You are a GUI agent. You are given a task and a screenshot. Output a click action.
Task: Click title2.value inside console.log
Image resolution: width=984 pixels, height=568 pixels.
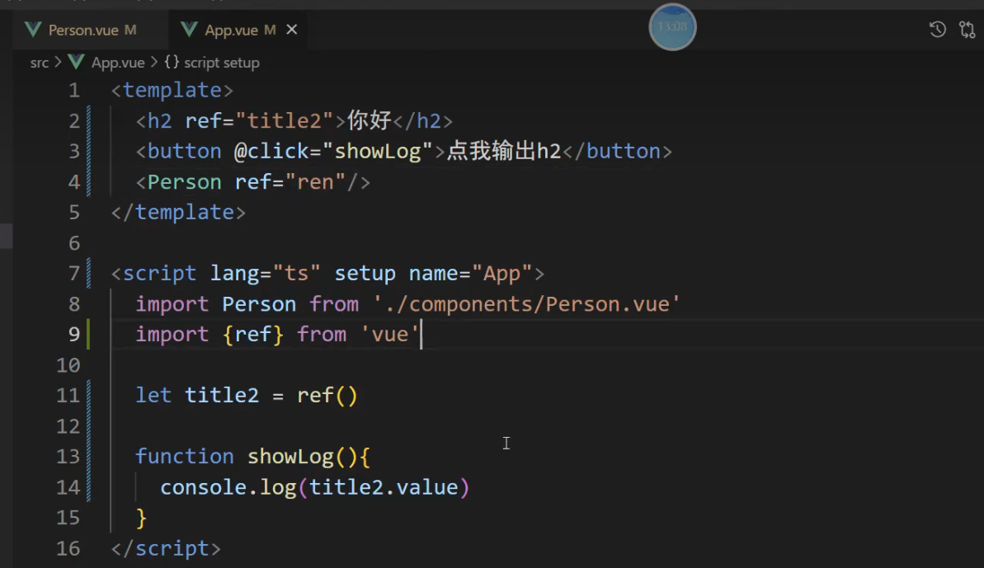tap(384, 487)
